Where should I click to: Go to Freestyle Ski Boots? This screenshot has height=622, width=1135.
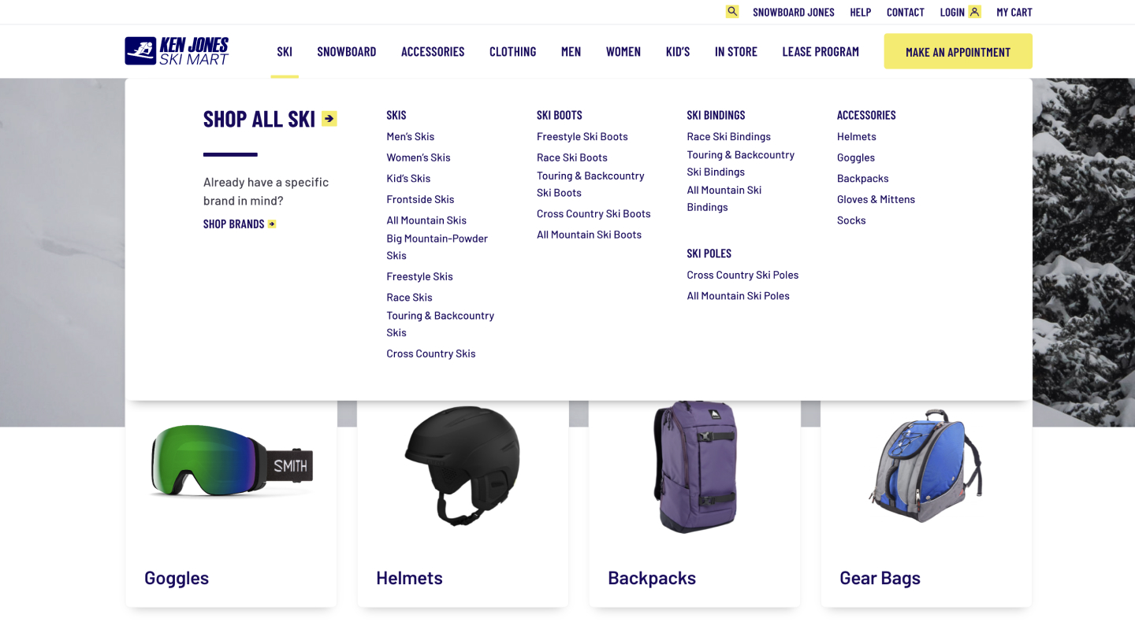click(x=582, y=137)
